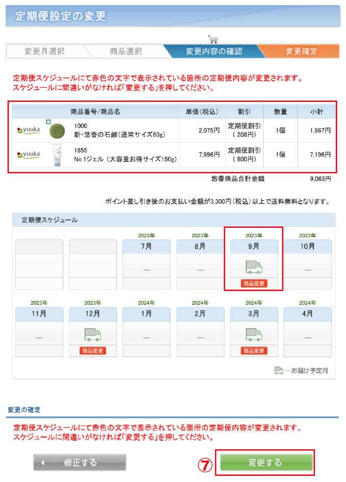
Task: Click 商品変更 badge under 3月
Action: pos(254,351)
